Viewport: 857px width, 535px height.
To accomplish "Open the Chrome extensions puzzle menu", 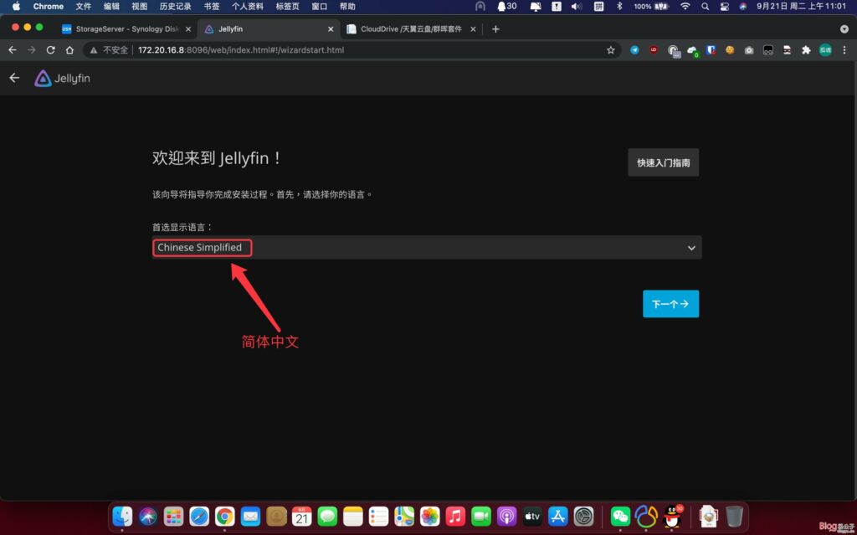I will point(806,49).
